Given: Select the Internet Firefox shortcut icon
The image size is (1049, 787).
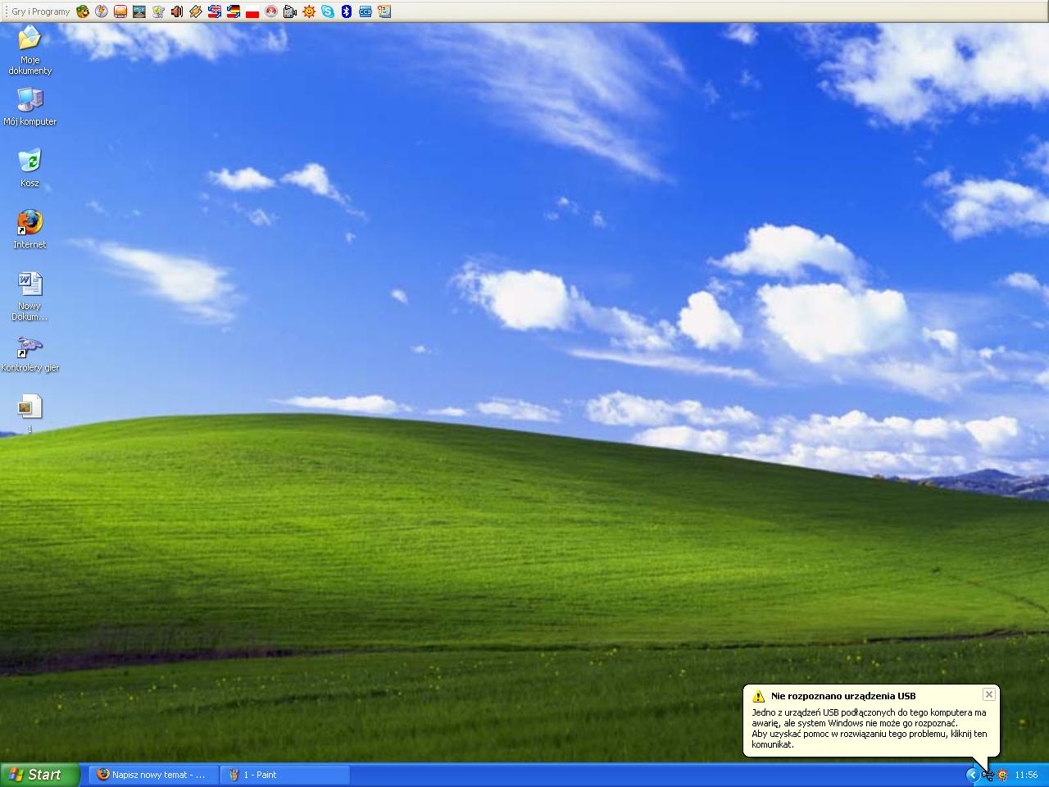Looking at the screenshot, I should pos(30,230).
